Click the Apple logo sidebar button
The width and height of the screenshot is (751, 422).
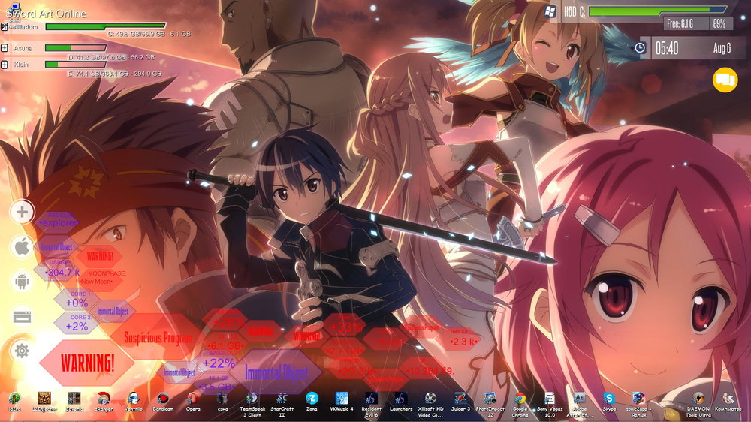click(22, 246)
